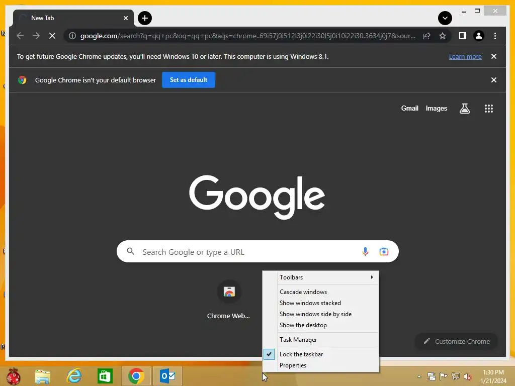Choose Show the desktop
This screenshot has width=515, height=386.
coord(320,325)
